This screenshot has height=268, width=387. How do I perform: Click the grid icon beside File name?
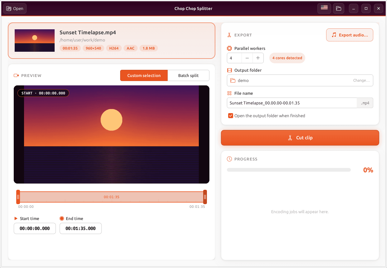229,93
